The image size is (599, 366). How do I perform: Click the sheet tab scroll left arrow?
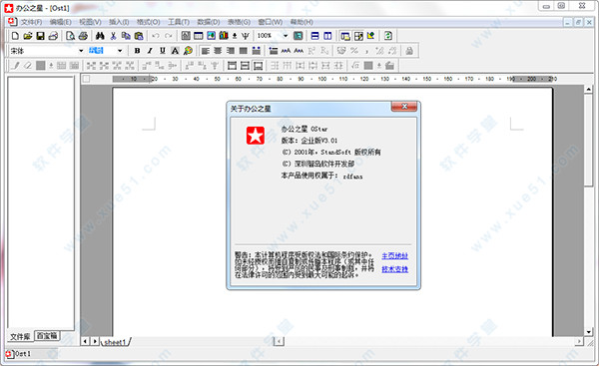(86, 341)
